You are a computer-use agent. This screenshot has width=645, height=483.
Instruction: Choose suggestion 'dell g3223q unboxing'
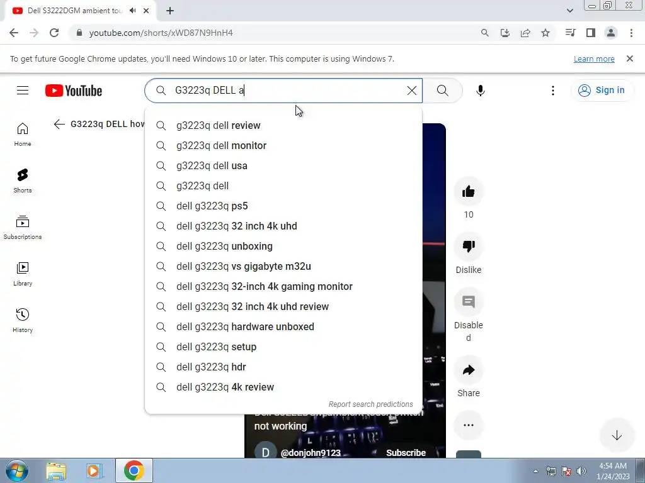coord(283,246)
